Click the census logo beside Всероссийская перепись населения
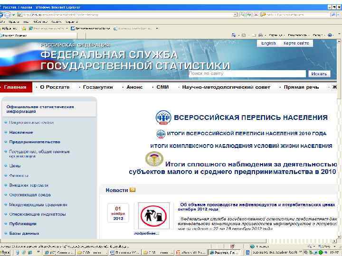The width and height of the screenshot is (342, 256). pos(163,118)
